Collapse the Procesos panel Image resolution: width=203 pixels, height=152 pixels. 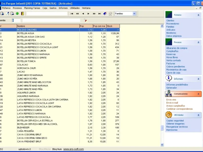(198, 42)
